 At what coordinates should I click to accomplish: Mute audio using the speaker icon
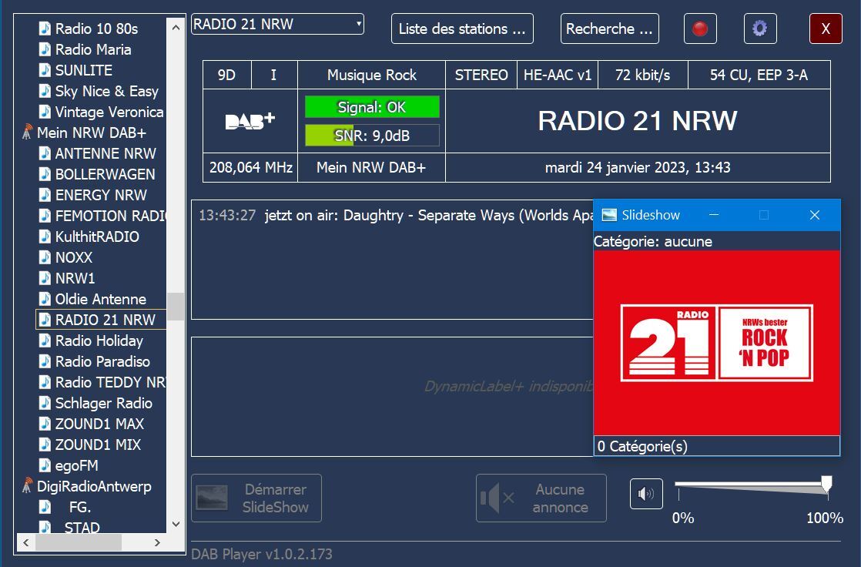(646, 494)
